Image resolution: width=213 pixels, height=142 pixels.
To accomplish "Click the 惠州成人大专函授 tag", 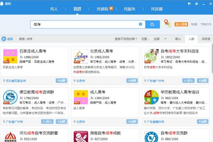I will pyautogui.click(x=181, y=103).
